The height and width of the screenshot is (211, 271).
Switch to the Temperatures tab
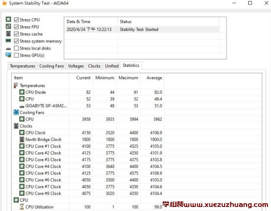coord(22,66)
